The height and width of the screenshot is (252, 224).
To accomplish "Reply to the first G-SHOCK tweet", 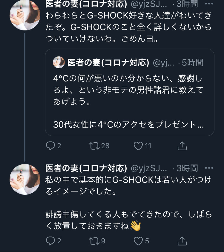I will [50, 146].
